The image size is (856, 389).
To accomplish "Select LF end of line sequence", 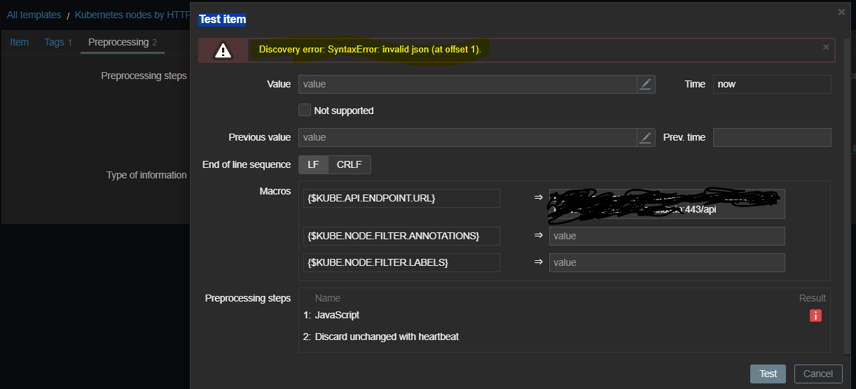I will pos(313,164).
